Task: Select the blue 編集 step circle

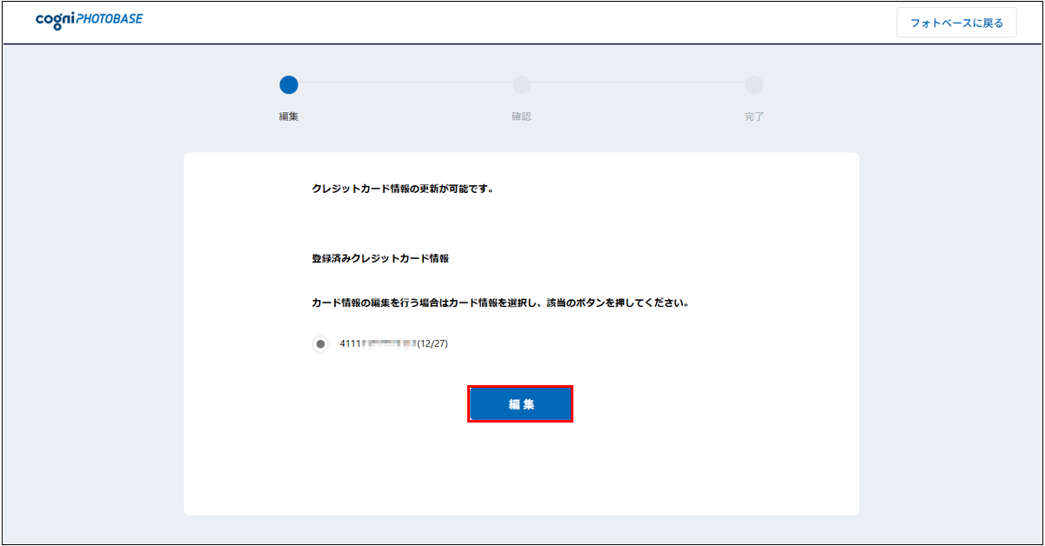Action: 289,84
